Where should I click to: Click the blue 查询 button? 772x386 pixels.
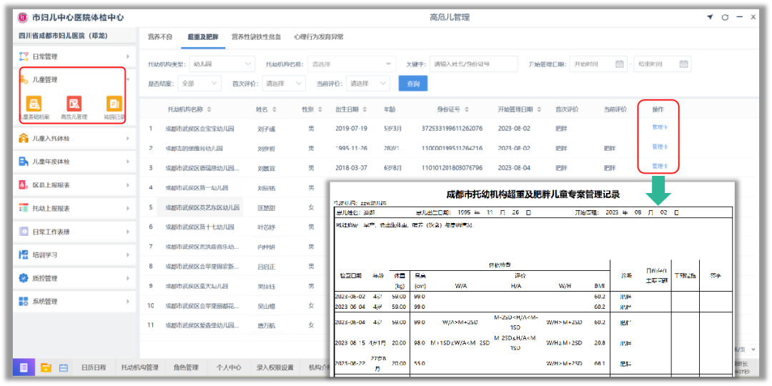(x=413, y=84)
